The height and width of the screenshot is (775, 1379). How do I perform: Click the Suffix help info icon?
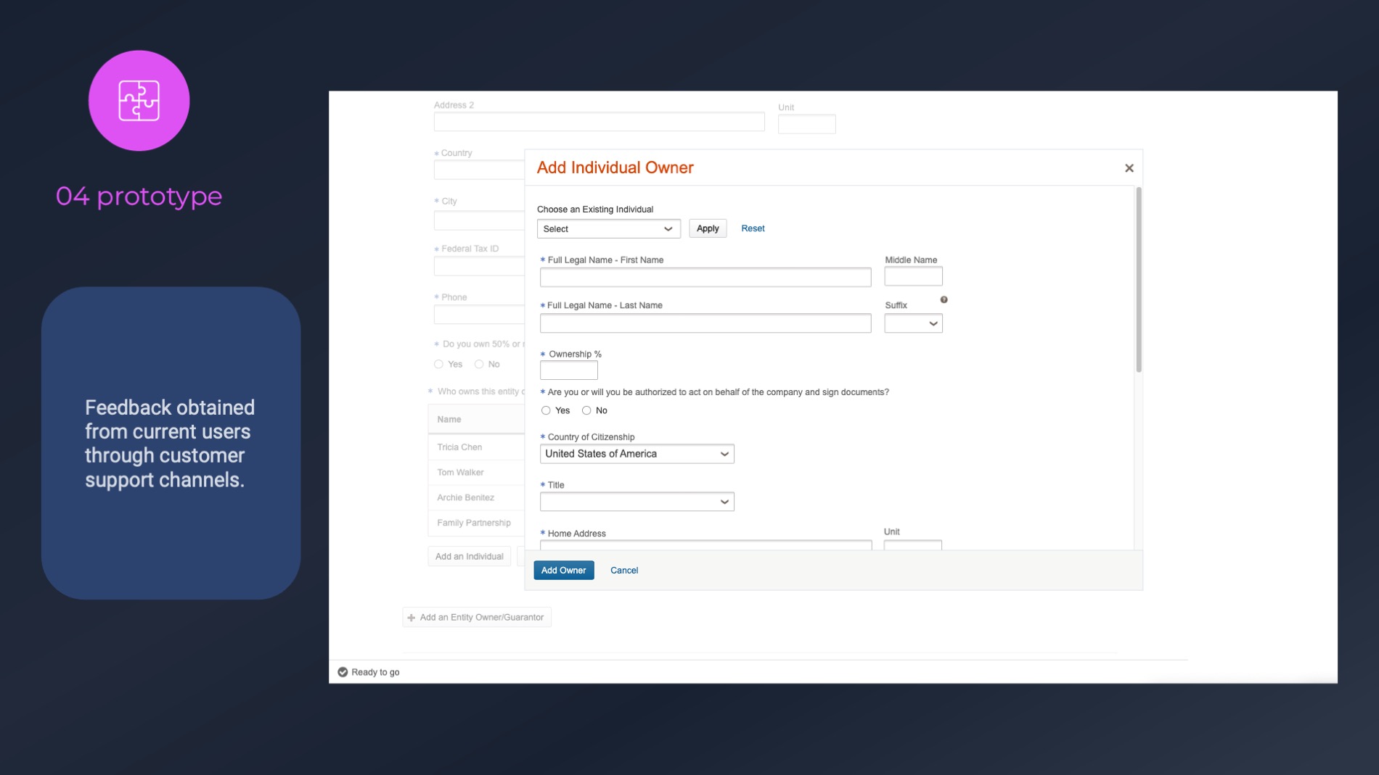944,299
